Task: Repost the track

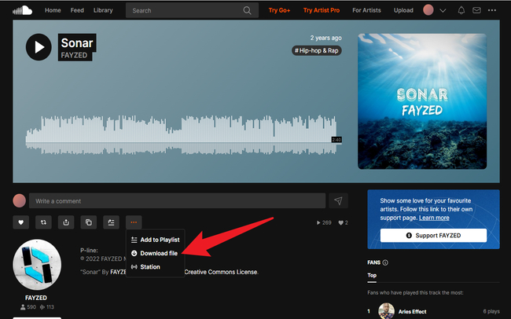Action: click(x=43, y=222)
